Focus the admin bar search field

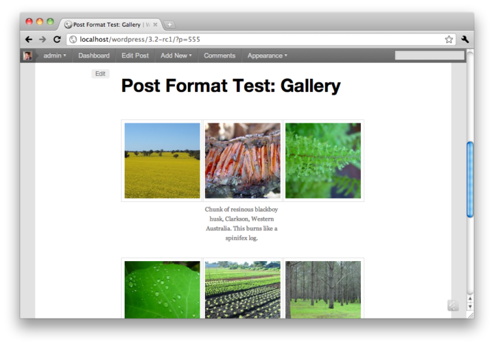point(430,55)
